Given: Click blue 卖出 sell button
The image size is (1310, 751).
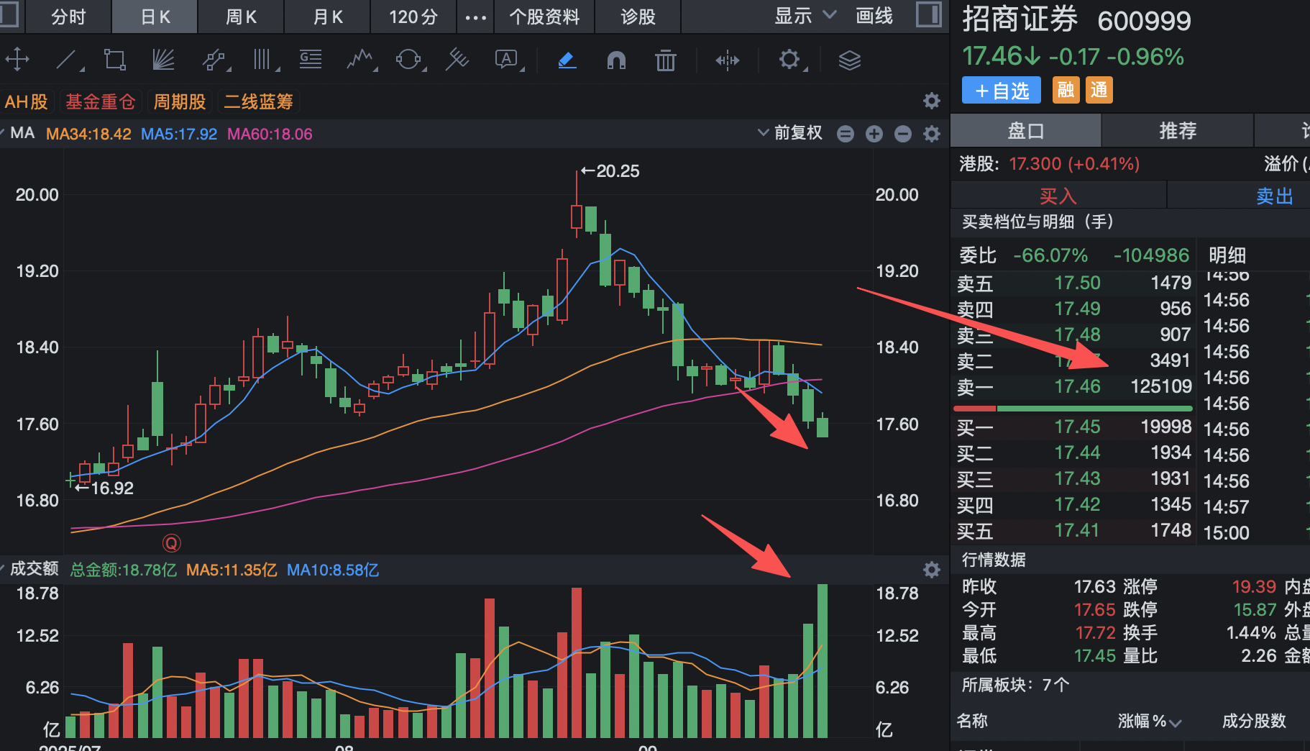Looking at the screenshot, I should pos(1274,196).
